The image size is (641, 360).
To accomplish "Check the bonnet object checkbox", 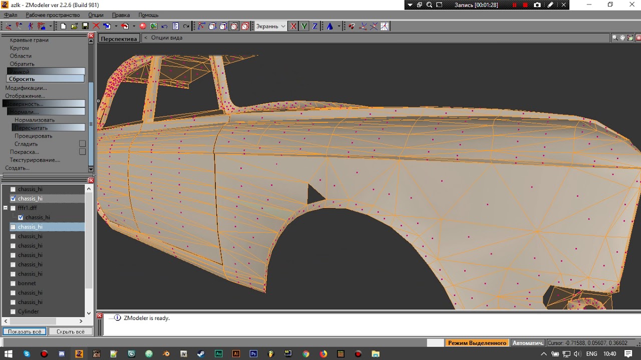I will pos(13,283).
